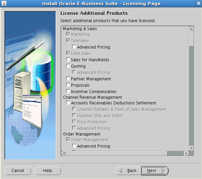Click the installer artwork image on the left
Viewport: 202px width, 179px height.
click(30, 85)
